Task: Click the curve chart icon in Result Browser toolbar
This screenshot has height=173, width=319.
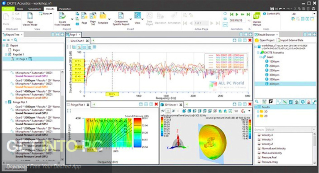Action: tap(278, 102)
